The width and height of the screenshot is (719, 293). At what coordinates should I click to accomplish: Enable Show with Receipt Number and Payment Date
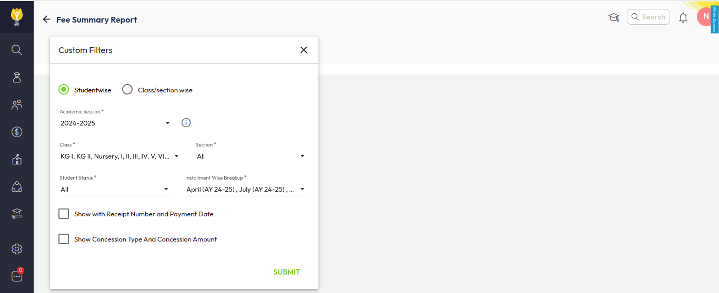pyautogui.click(x=64, y=214)
